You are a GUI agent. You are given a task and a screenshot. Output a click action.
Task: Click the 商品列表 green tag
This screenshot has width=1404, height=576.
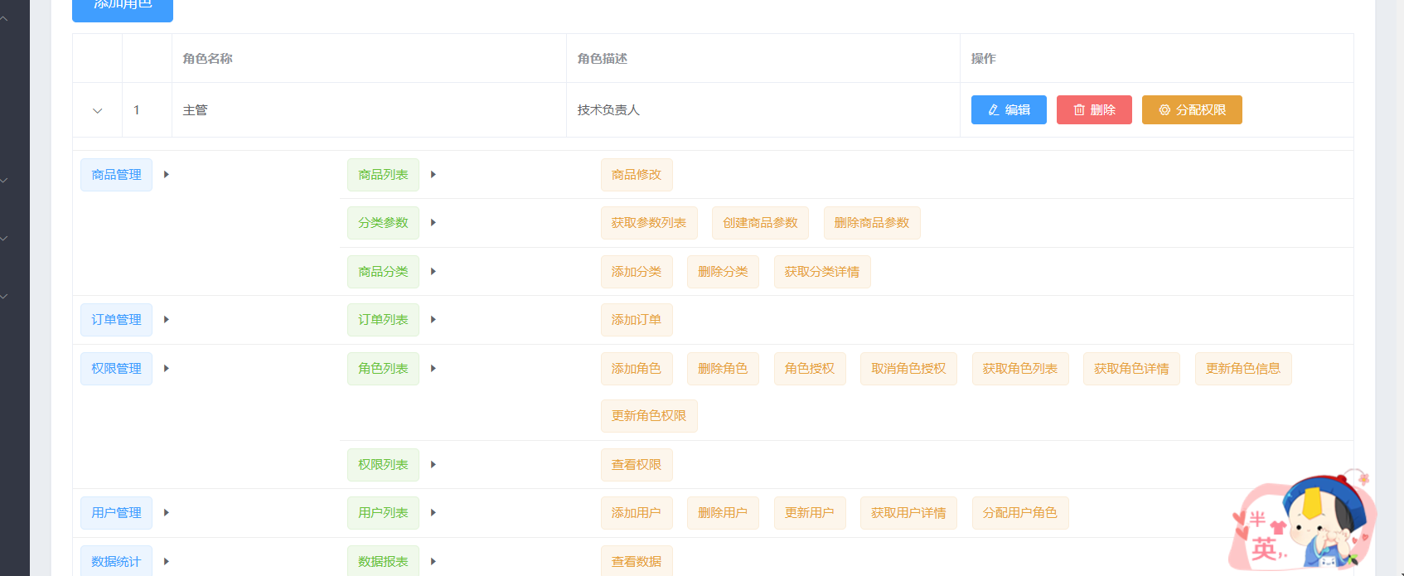point(383,175)
